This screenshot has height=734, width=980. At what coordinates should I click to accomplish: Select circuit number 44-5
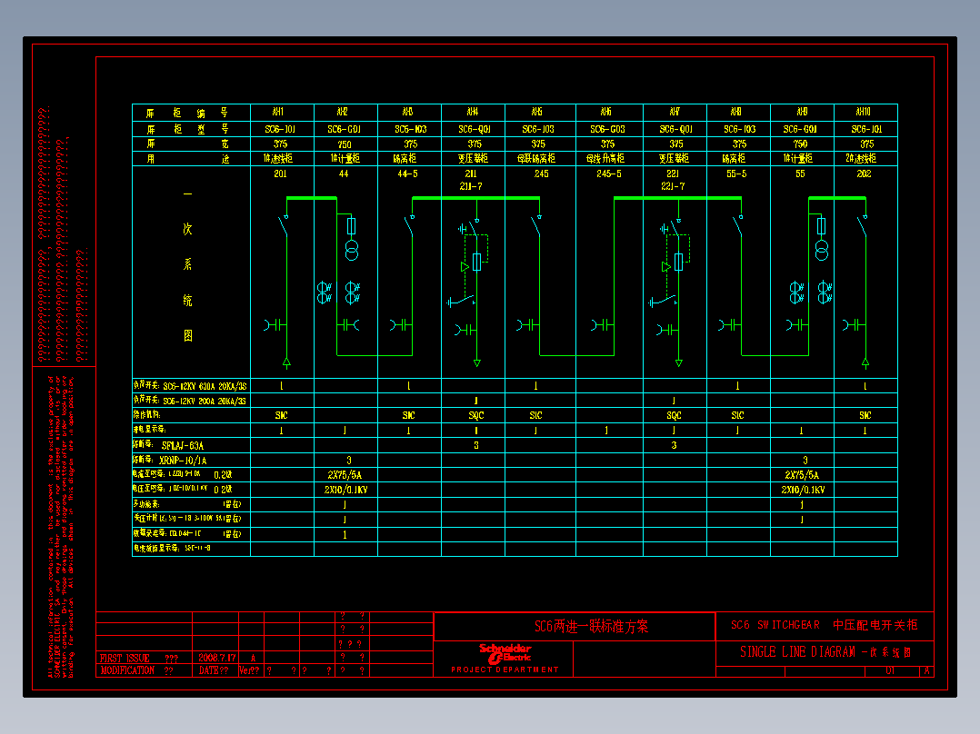click(407, 174)
